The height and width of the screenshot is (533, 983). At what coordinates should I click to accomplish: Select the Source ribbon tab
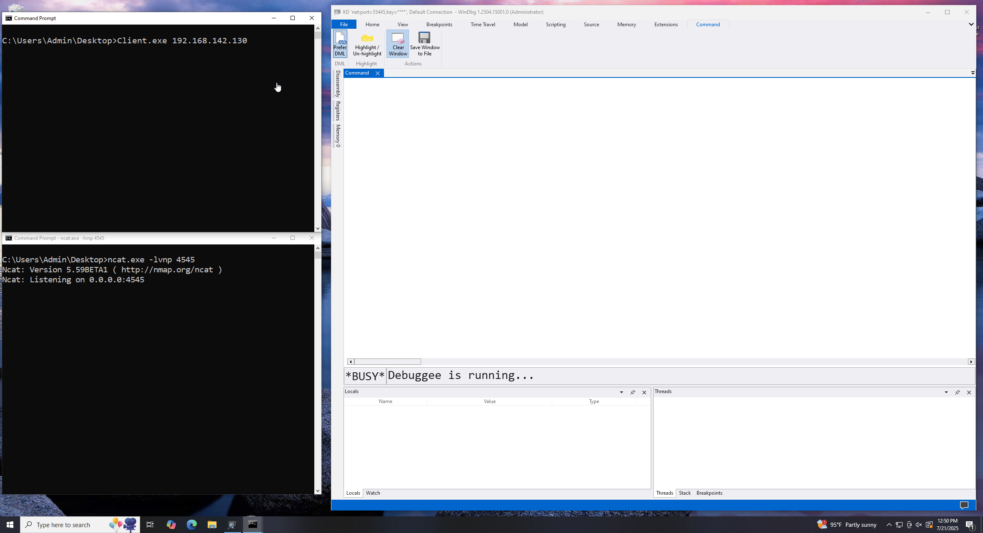(x=591, y=25)
